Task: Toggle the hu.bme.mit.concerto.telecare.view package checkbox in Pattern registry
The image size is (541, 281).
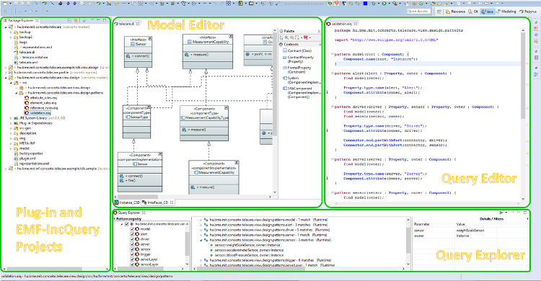Action: tap(127, 224)
